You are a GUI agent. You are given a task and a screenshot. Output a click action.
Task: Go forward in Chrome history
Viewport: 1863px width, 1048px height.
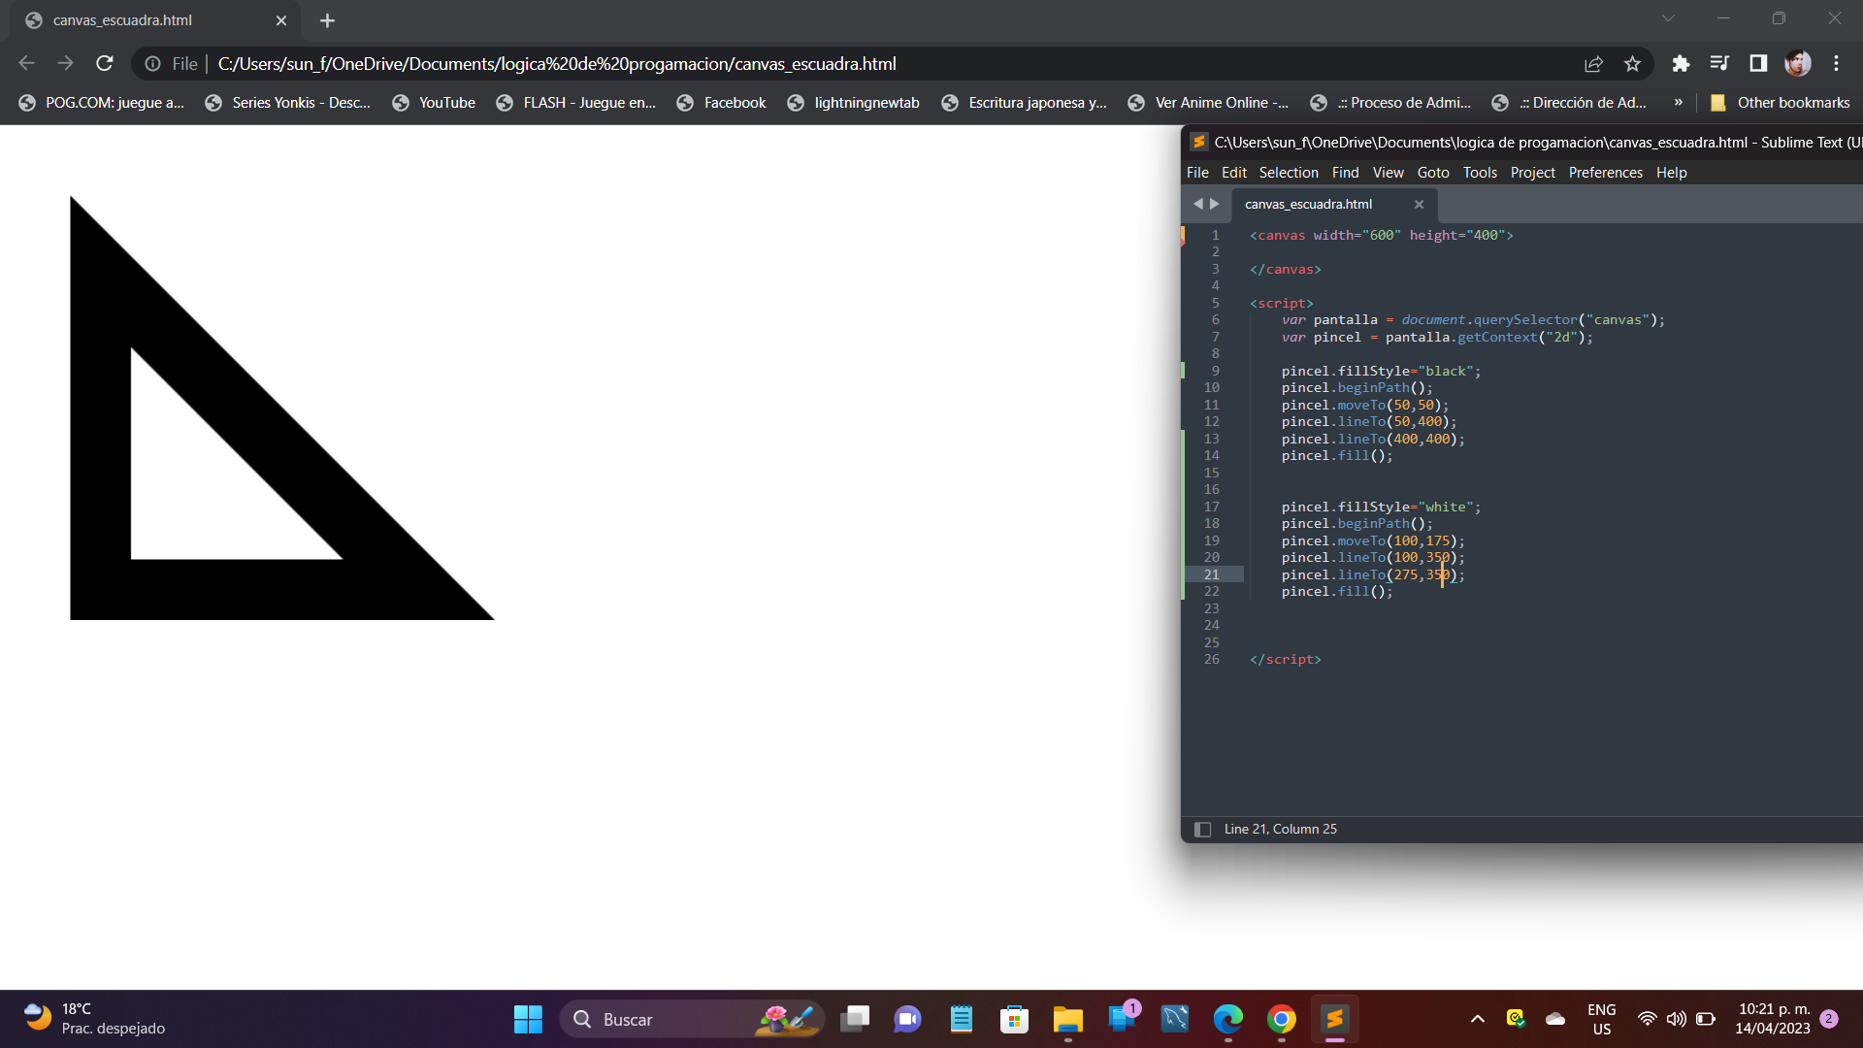click(65, 64)
